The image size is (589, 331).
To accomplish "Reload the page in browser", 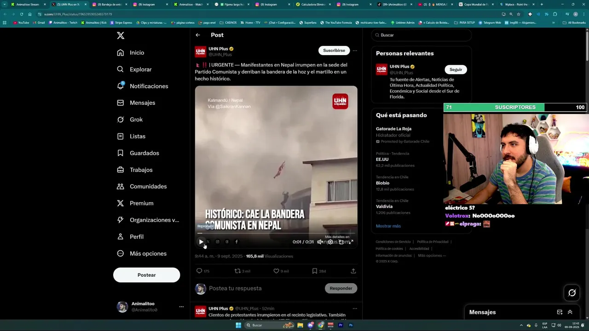I will point(21,14).
